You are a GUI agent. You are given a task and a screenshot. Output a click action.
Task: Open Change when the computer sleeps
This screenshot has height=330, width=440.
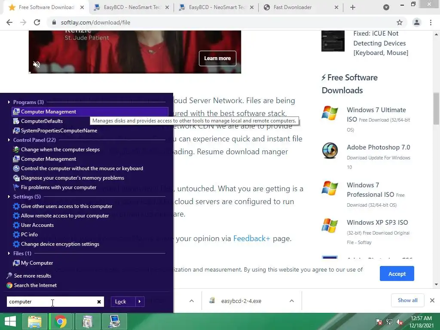(x=60, y=150)
